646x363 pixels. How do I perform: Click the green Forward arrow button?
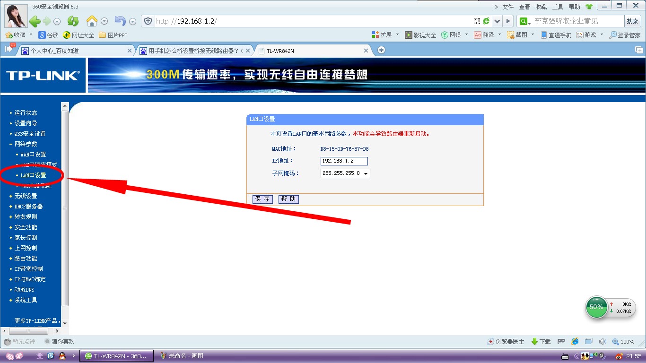[x=47, y=21]
